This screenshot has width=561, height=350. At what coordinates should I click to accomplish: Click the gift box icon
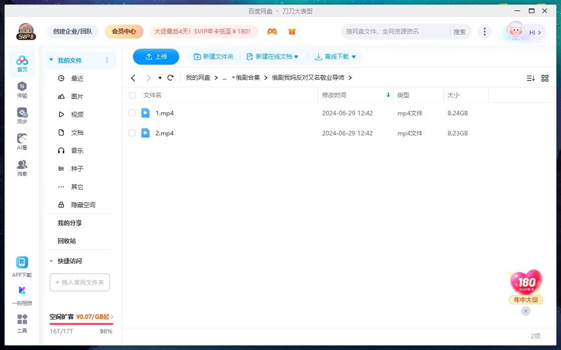(x=292, y=32)
